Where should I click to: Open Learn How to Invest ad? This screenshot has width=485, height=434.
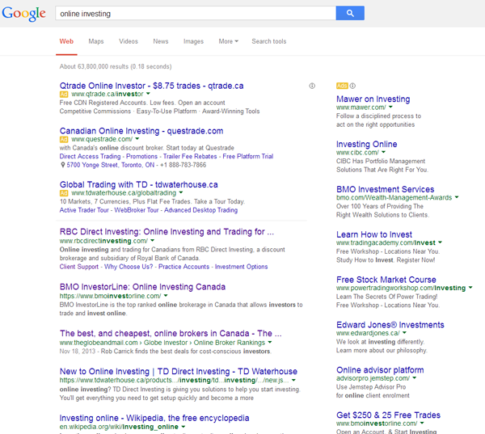click(x=374, y=234)
